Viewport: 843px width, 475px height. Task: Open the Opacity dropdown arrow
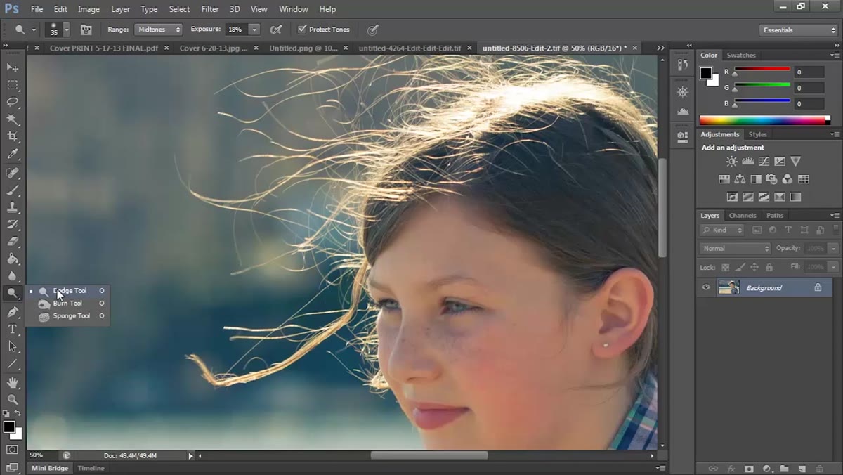[833, 249]
